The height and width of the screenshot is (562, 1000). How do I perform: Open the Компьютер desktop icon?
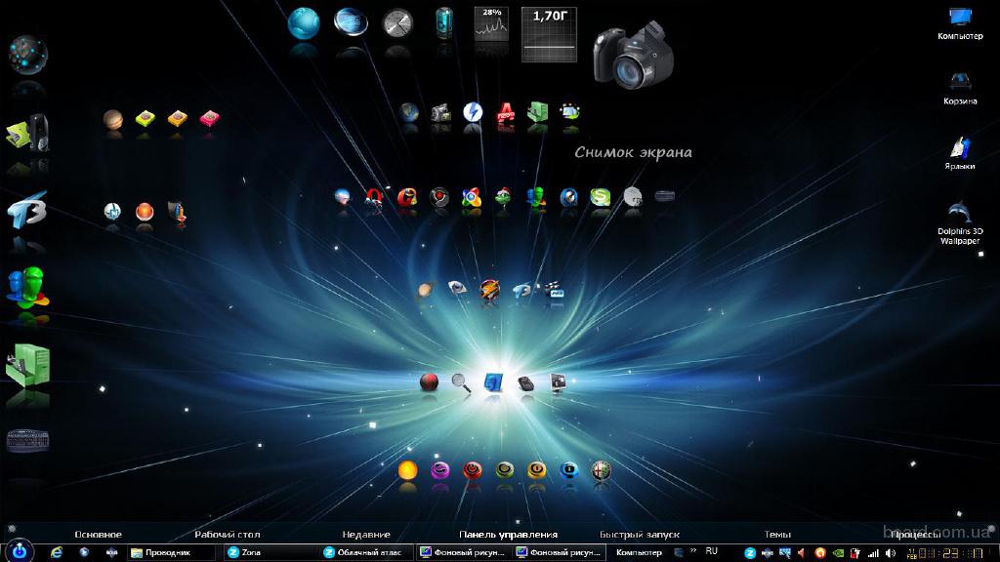point(959,18)
